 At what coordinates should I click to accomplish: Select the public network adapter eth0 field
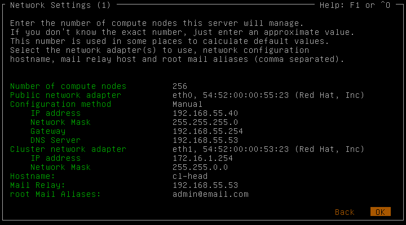click(x=268, y=95)
